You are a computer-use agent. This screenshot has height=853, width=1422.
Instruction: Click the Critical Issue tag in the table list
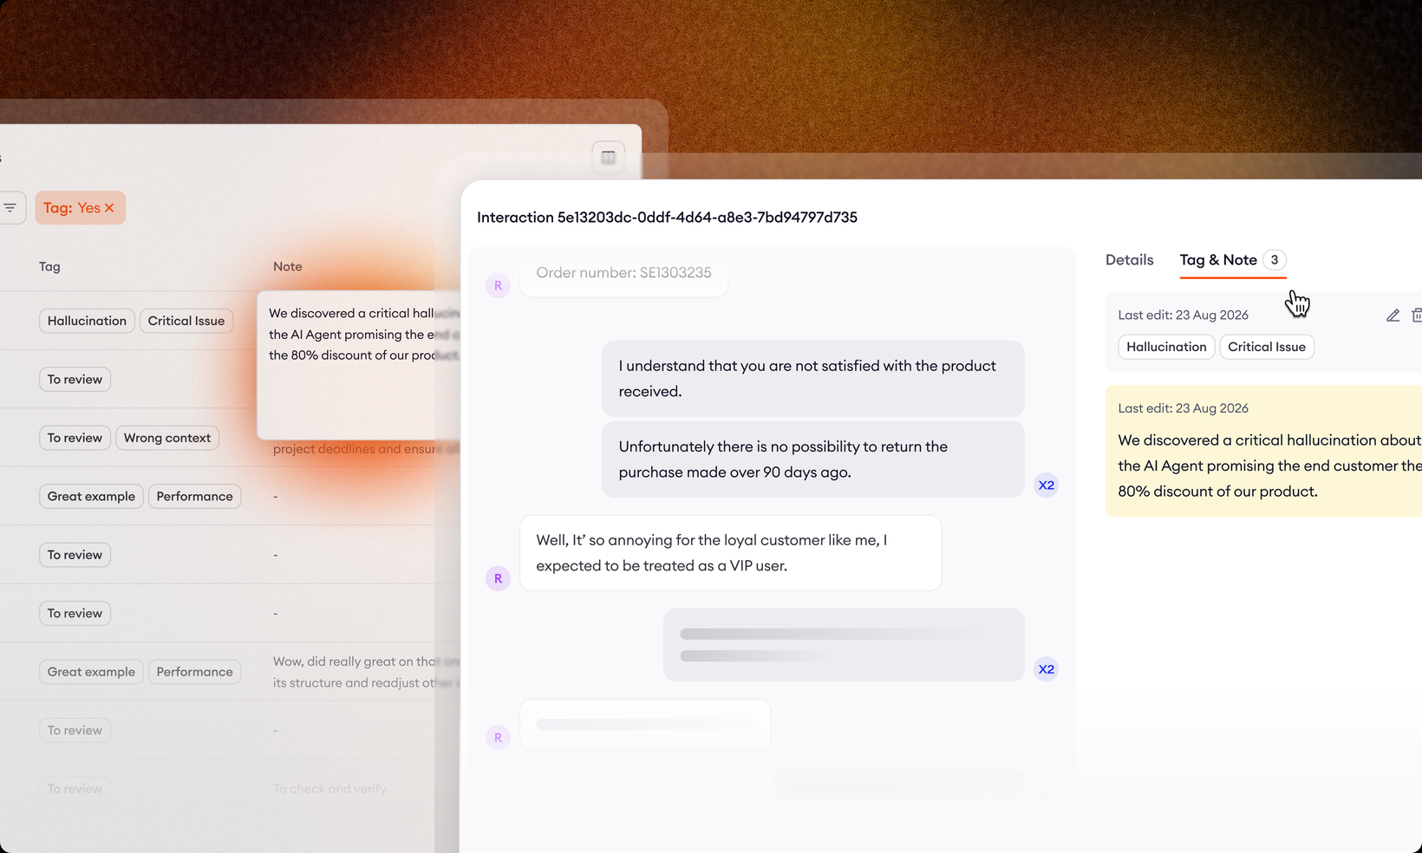coord(186,321)
